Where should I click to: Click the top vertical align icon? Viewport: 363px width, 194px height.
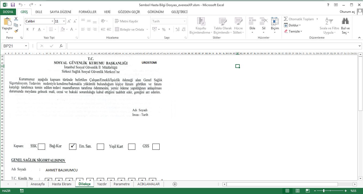tap(83, 21)
